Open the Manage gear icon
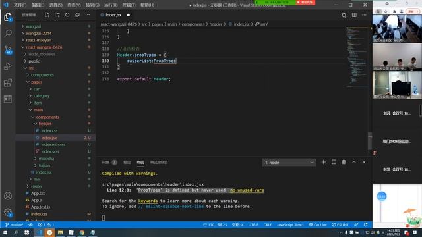Image resolution: width=422 pixels, height=237 pixels. tap(8, 213)
